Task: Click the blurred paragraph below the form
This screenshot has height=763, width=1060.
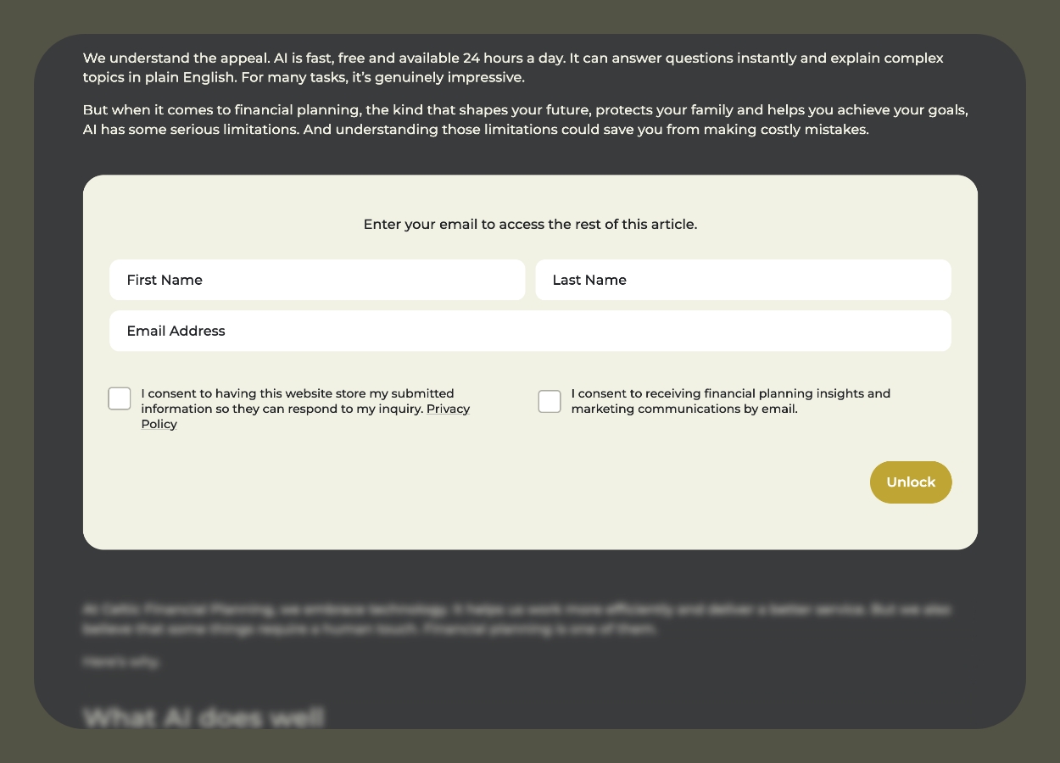Action: click(517, 620)
